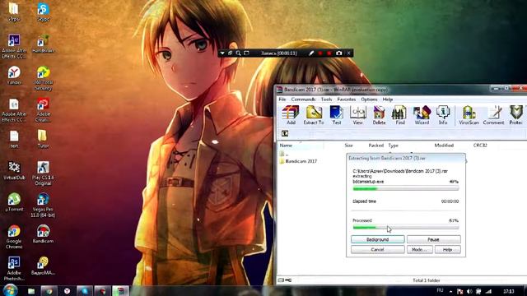This screenshot has width=527, height=296.
Task: Click the Pause button in extraction dialog
Action: pos(434,239)
